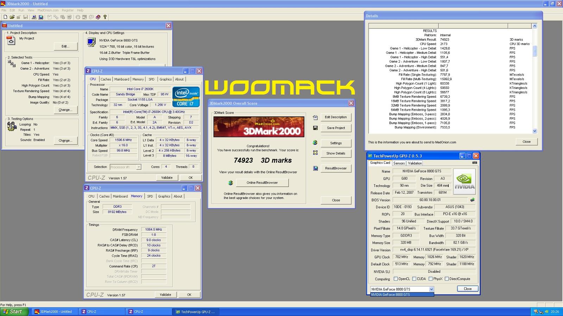Open the Processor #1 selection dropdown in CPU-Z
This screenshot has height=316, width=563.
[139, 167]
